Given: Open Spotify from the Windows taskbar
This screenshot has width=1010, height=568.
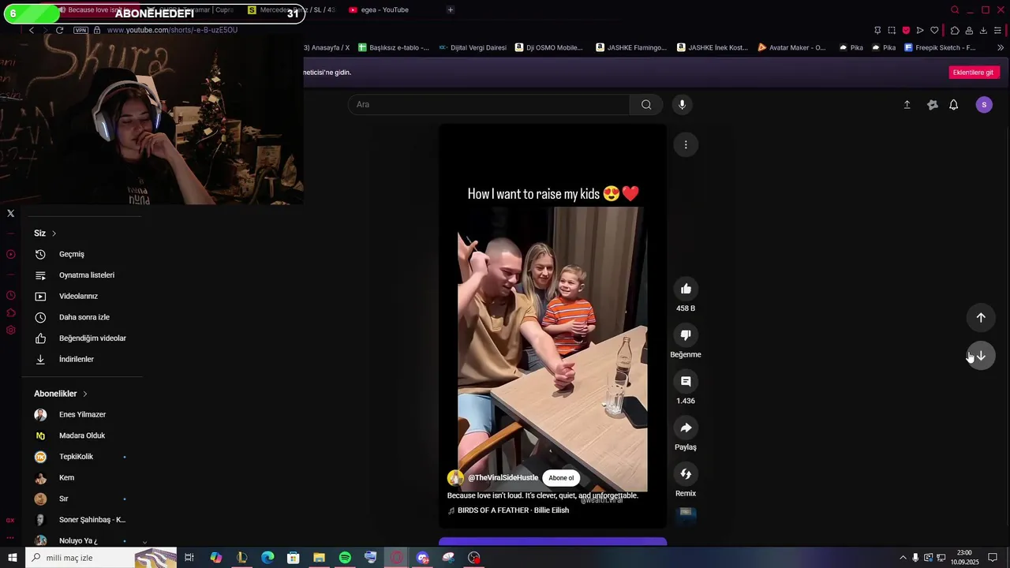Looking at the screenshot, I should pyautogui.click(x=345, y=558).
